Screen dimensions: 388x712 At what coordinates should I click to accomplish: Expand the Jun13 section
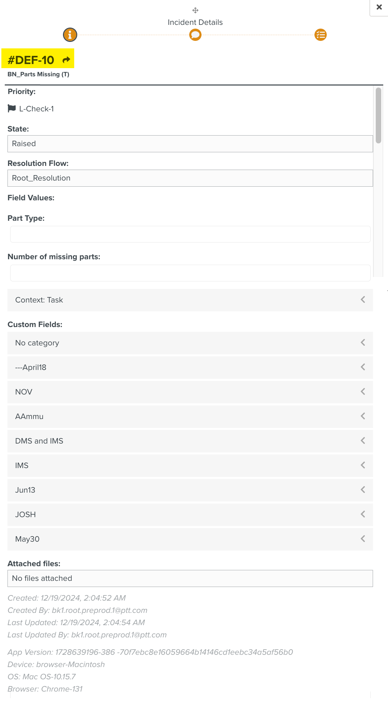click(190, 490)
